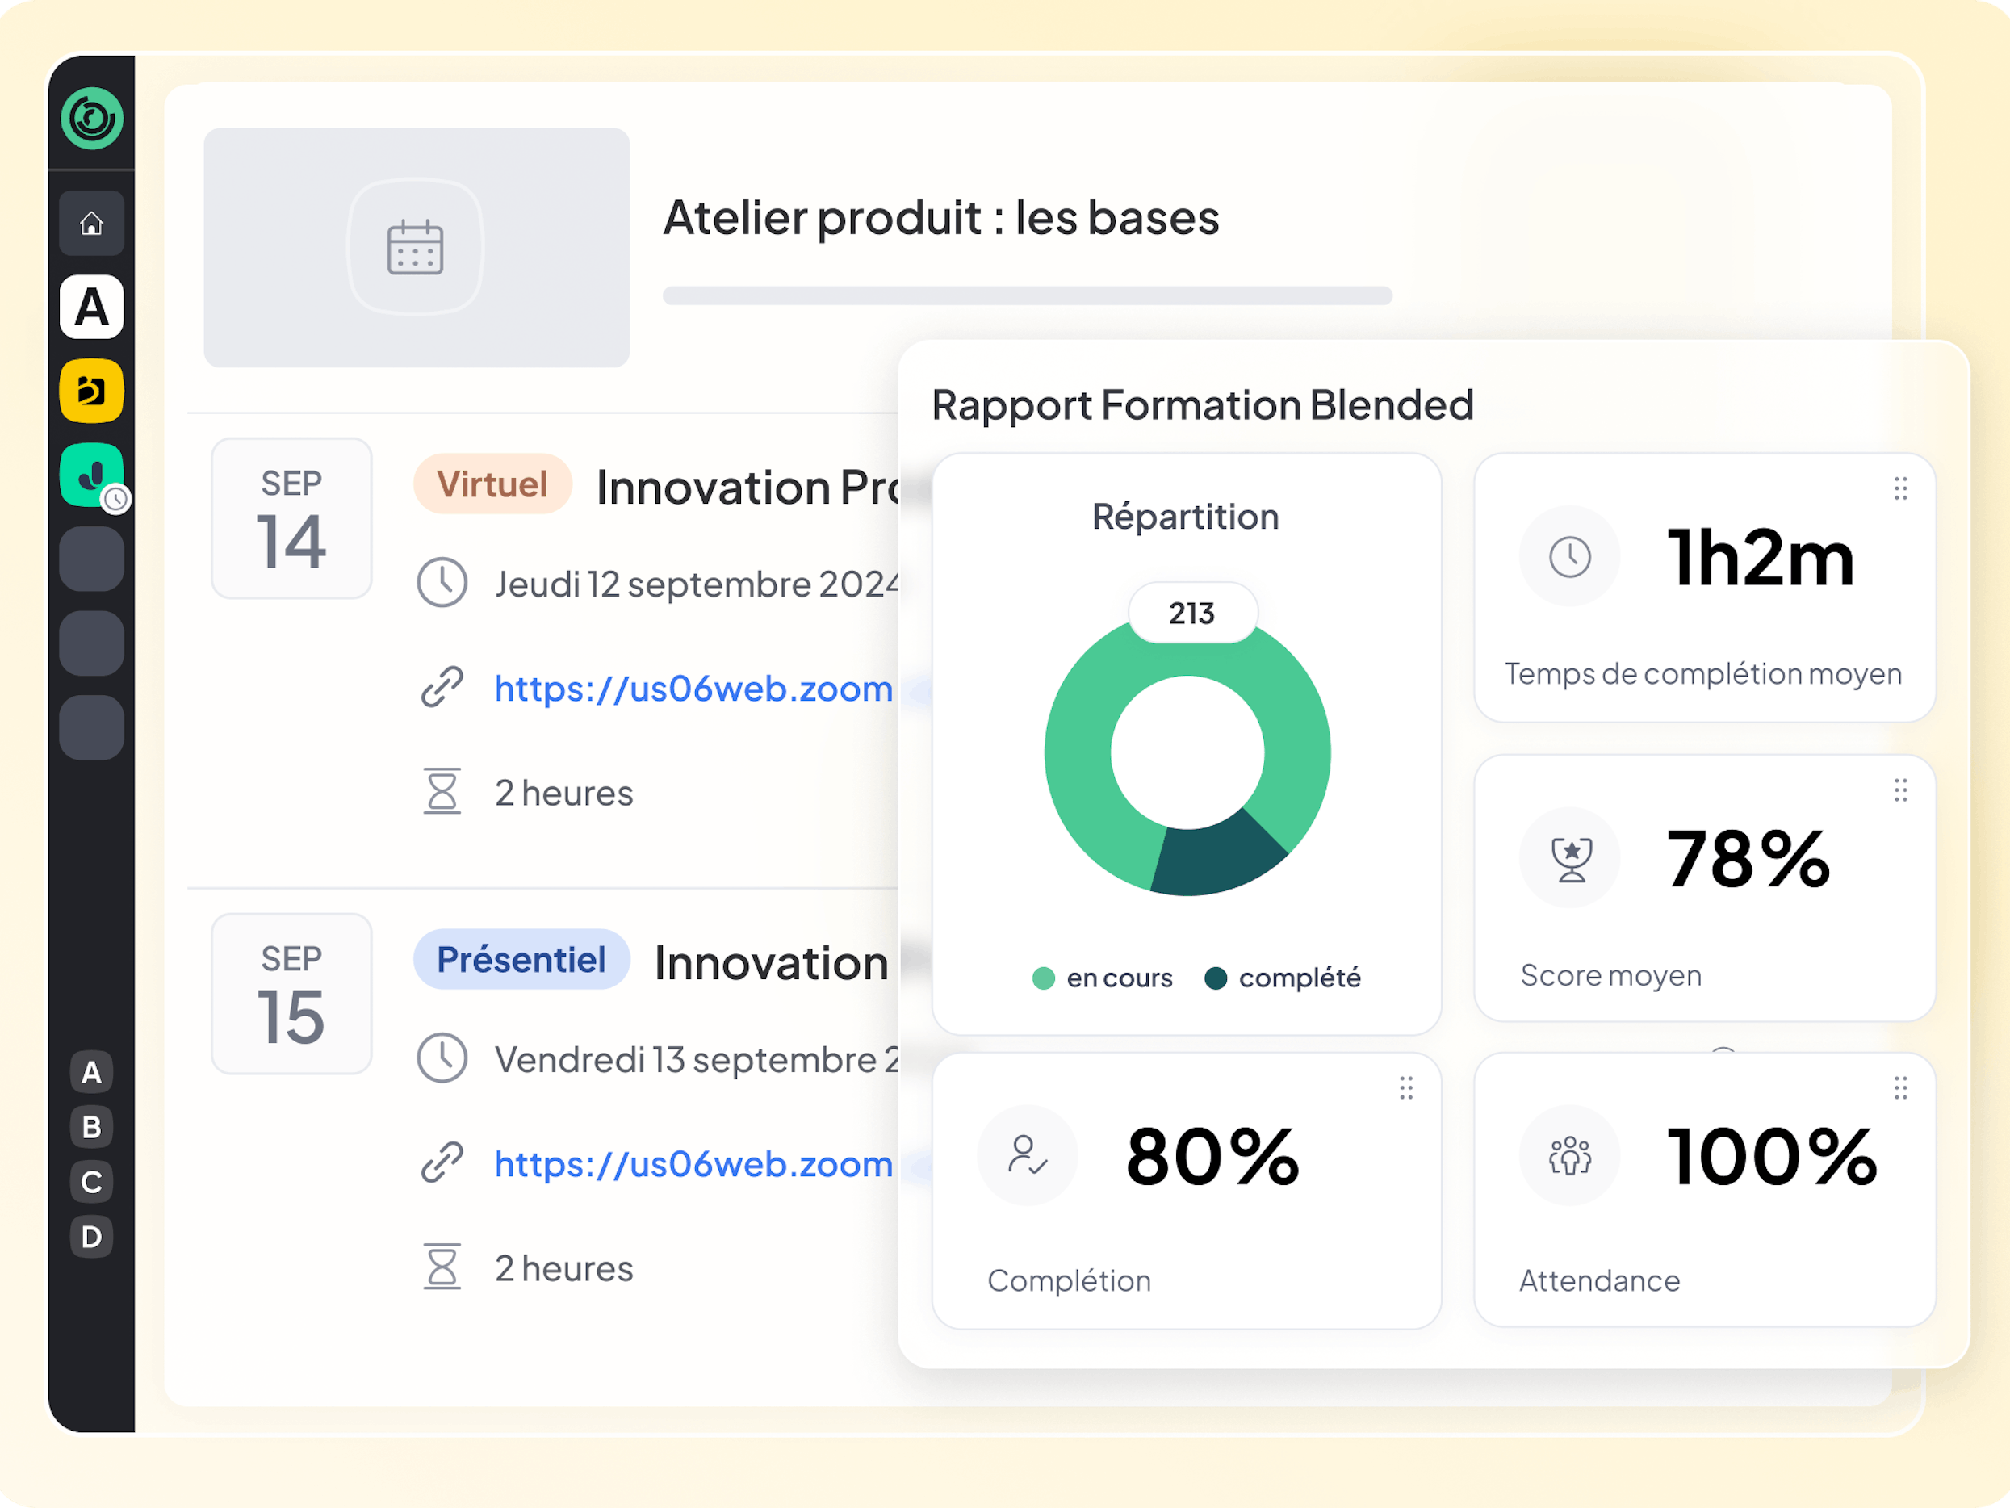The width and height of the screenshot is (2010, 1508).
Task: Open the drag handle menu on Complétion card
Action: click(x=1405, y=1088)
